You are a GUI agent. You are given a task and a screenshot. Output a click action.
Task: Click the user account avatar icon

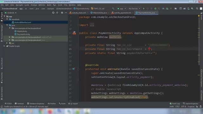pyautogui.click(x=201, y=9)
